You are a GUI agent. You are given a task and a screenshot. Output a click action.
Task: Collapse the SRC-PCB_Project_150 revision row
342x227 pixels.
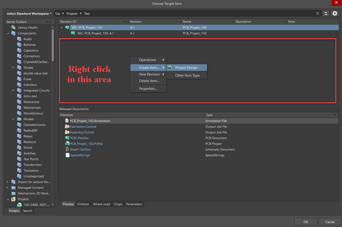coord(61,27)
